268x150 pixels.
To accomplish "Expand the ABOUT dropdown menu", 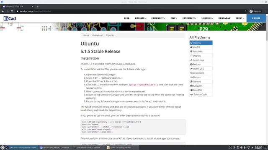I will pos(240,18).
